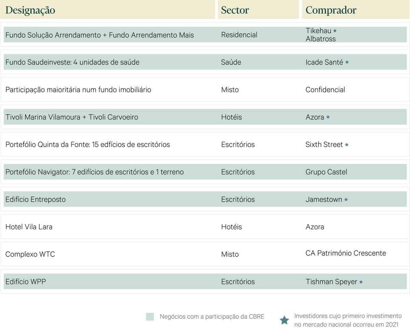Click the star beside Tishman Speyer
Screen dimensions: 410x328
[361, 282]
